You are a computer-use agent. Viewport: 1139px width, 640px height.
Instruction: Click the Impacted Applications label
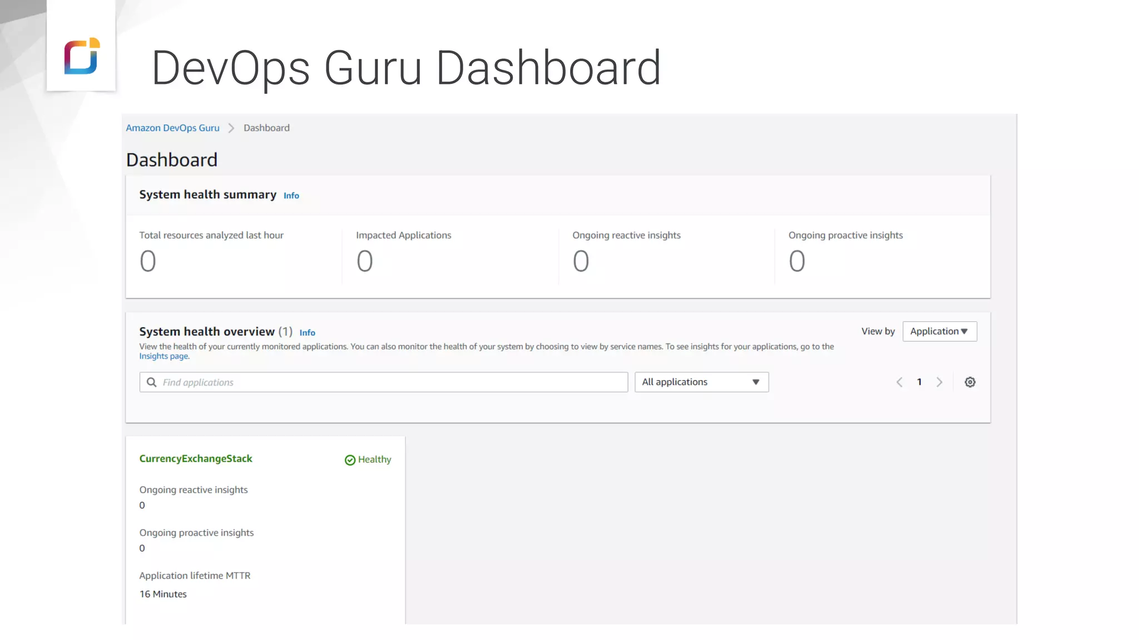tap(404, 235)
